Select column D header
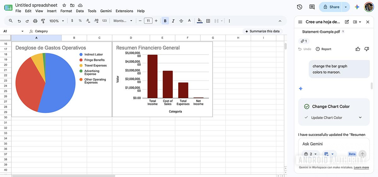 coord(131,38)
